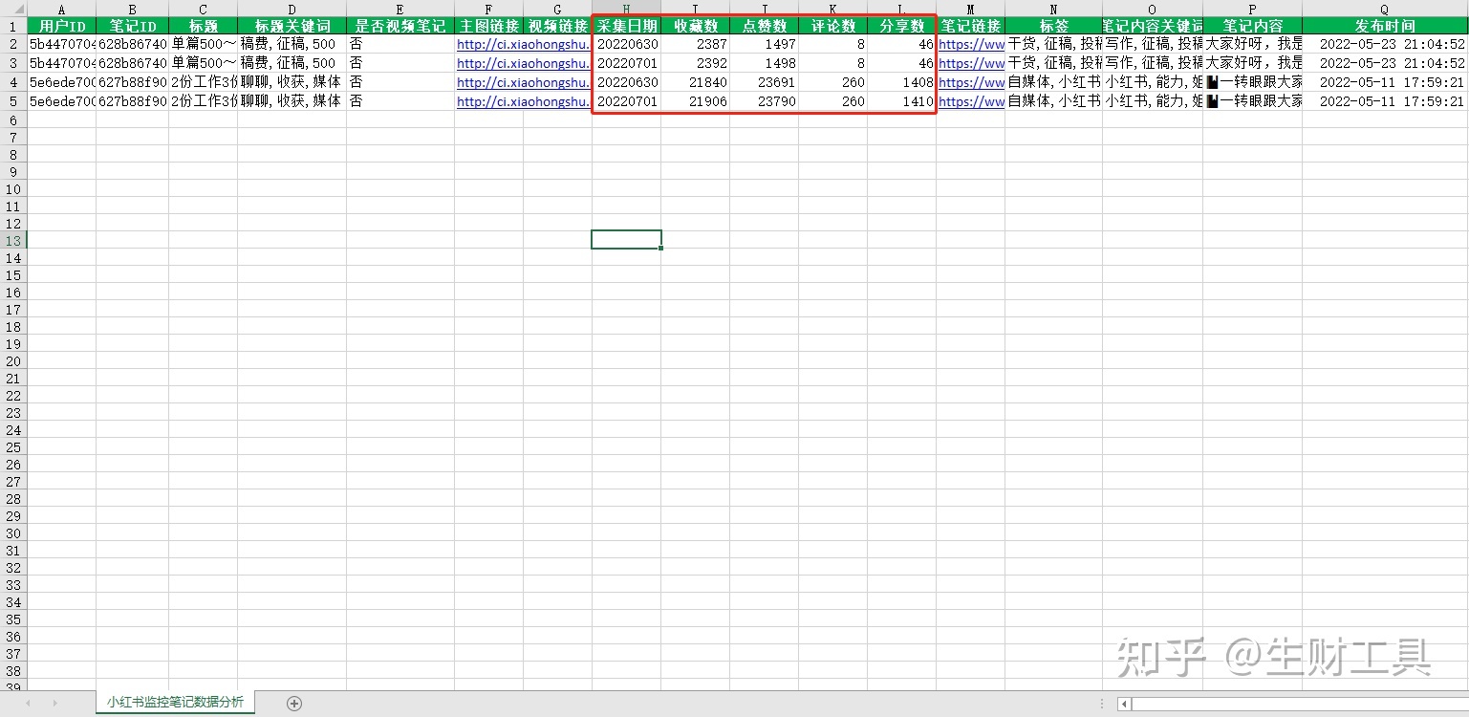Viewport: 1469px width, 717px height.
Task: Select the 分享数 cell showing 1408
Action: coord(901,82)
